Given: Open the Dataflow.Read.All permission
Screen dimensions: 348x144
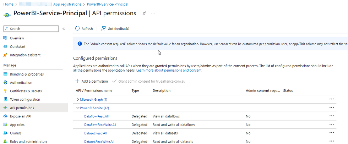Looking at the screenshot, I should click(96, 116).
